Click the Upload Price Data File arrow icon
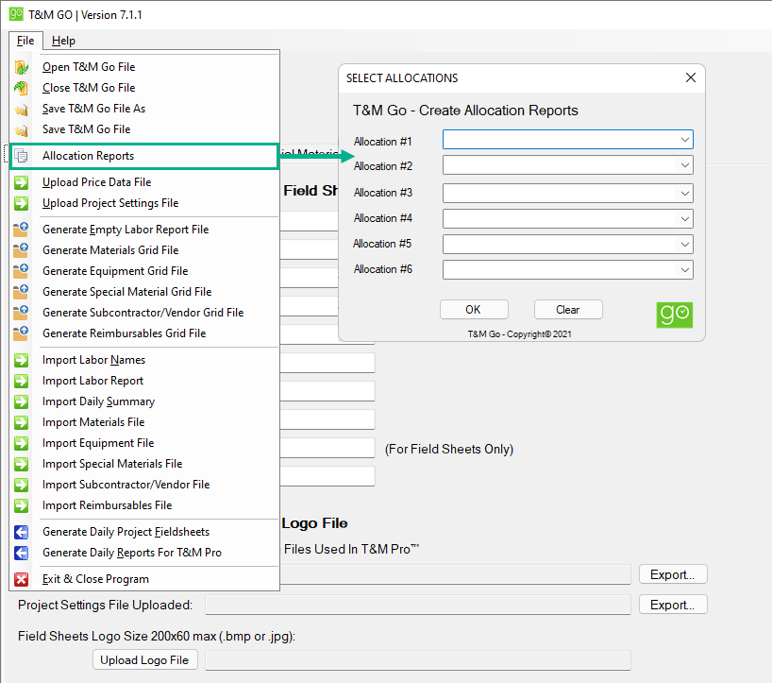The height and width of the screenshot is (683, 772). point(21,182)
